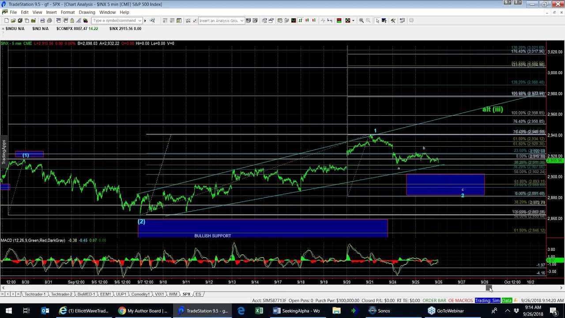
Task: Select the pointer arrow tool
Action: [377, 20]
